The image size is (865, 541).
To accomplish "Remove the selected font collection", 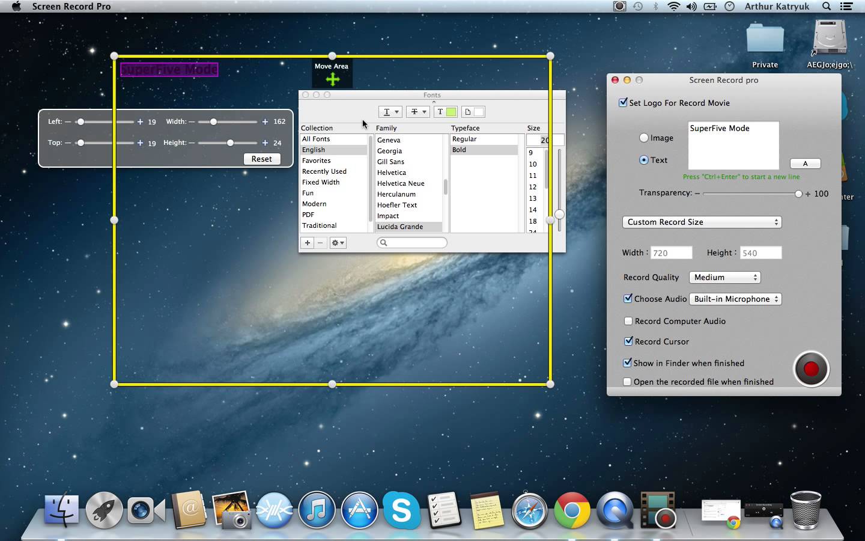I will pyautogui.click(x=320, y=243).
